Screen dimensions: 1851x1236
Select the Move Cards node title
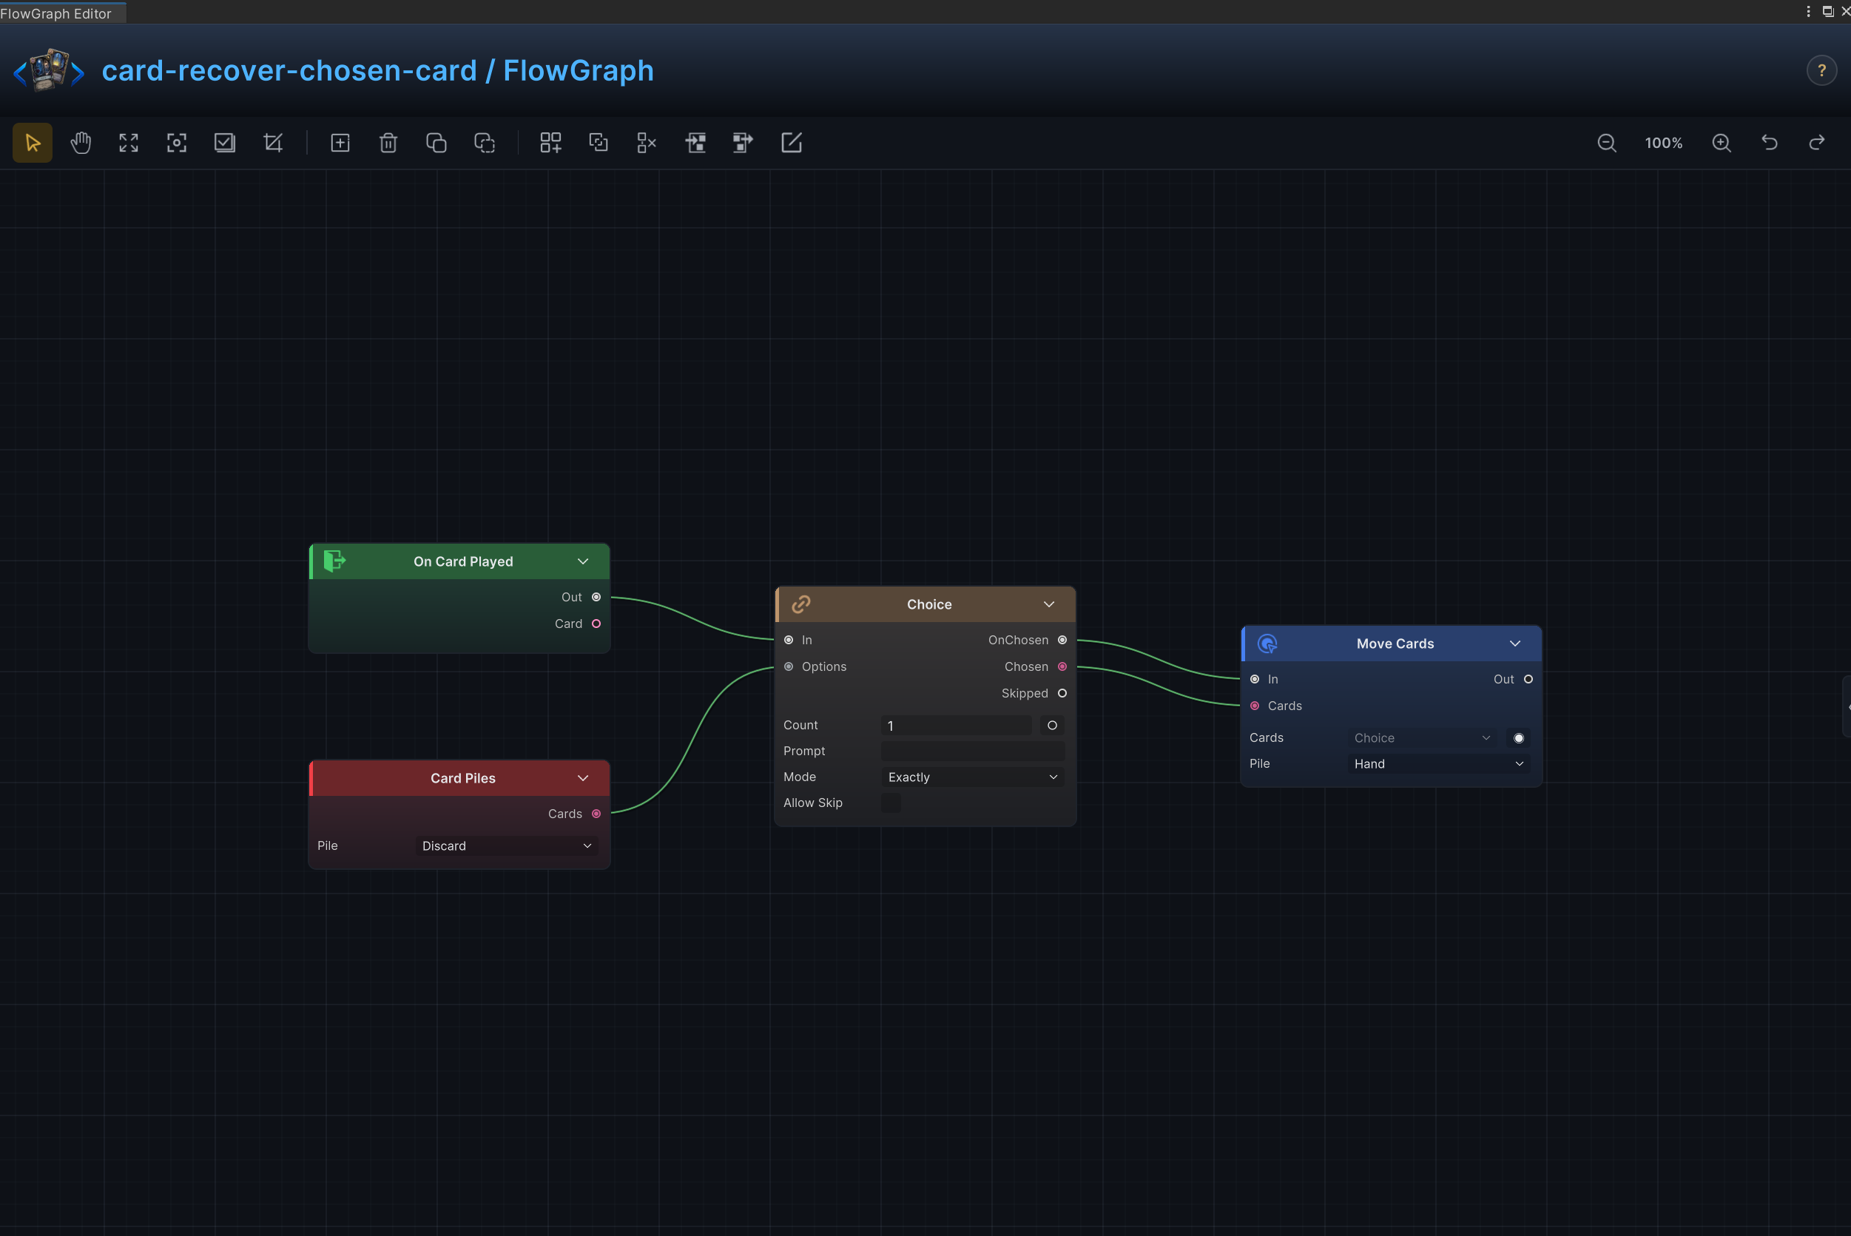[1395, 644]
